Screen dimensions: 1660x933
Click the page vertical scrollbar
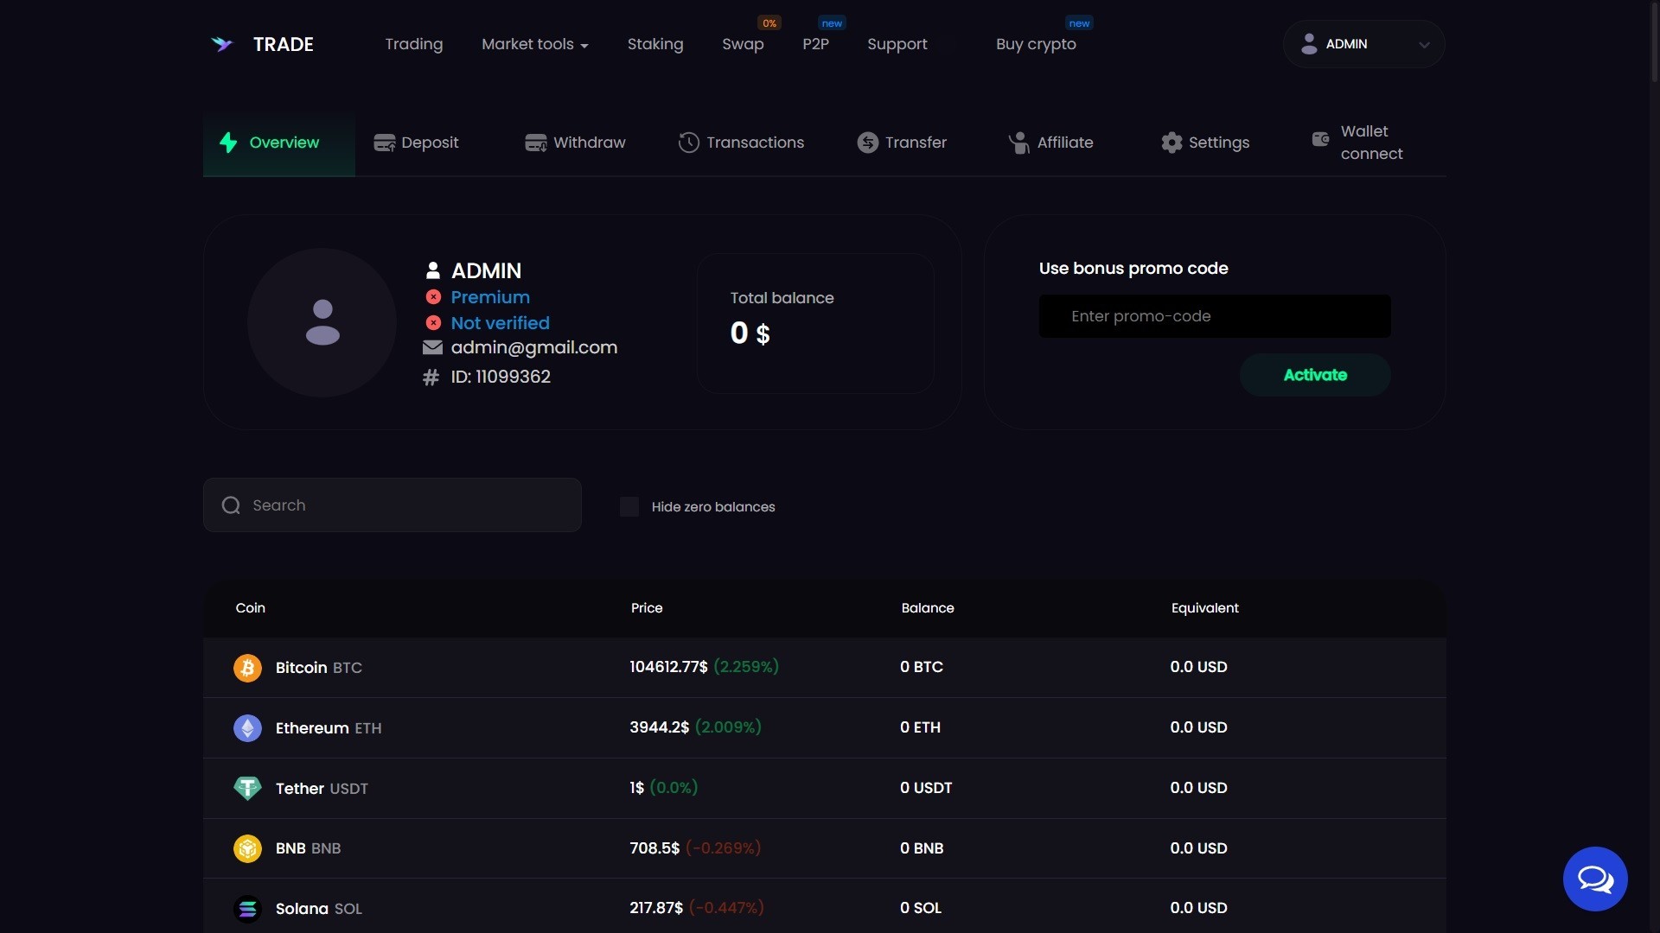[1654, 41]
